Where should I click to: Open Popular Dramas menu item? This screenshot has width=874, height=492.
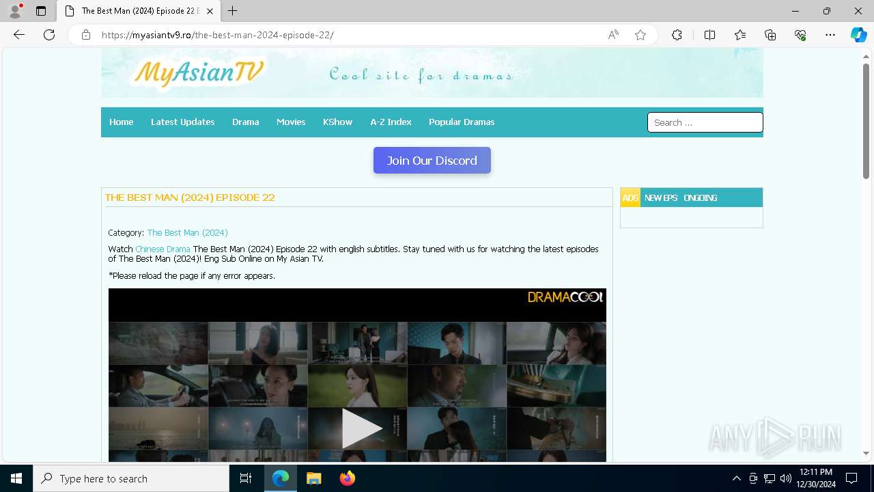point(462,122)
